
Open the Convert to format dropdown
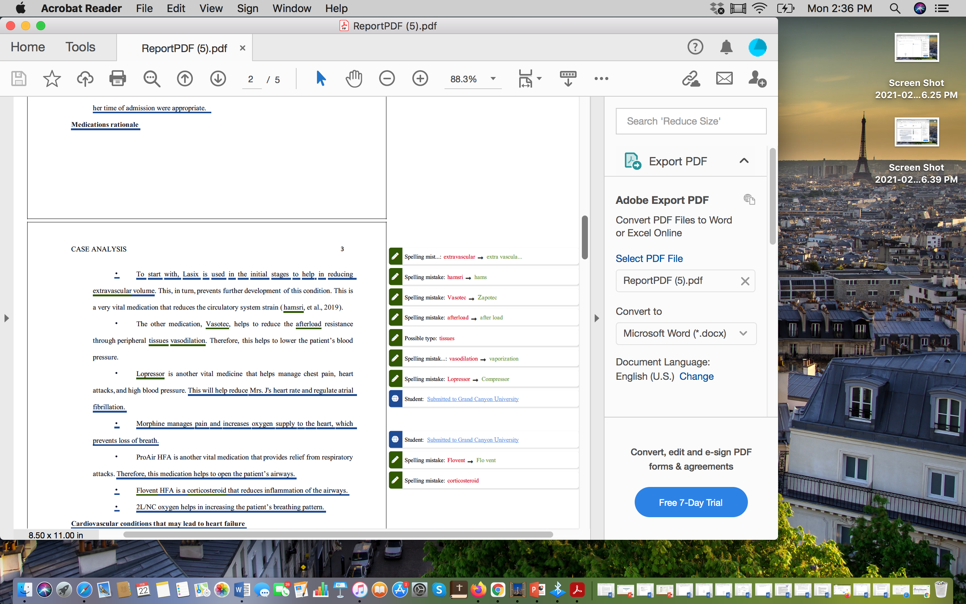click(686, 334)
